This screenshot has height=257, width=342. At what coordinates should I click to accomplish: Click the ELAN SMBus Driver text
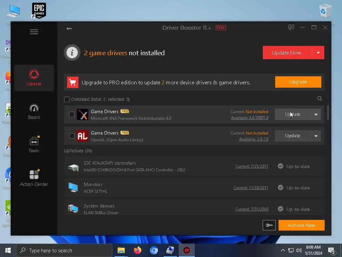point(101,212)
